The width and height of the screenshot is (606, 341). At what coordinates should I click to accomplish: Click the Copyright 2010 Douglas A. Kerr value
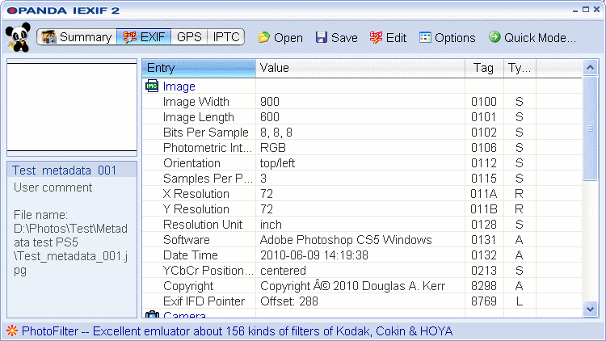coord(352,286)
